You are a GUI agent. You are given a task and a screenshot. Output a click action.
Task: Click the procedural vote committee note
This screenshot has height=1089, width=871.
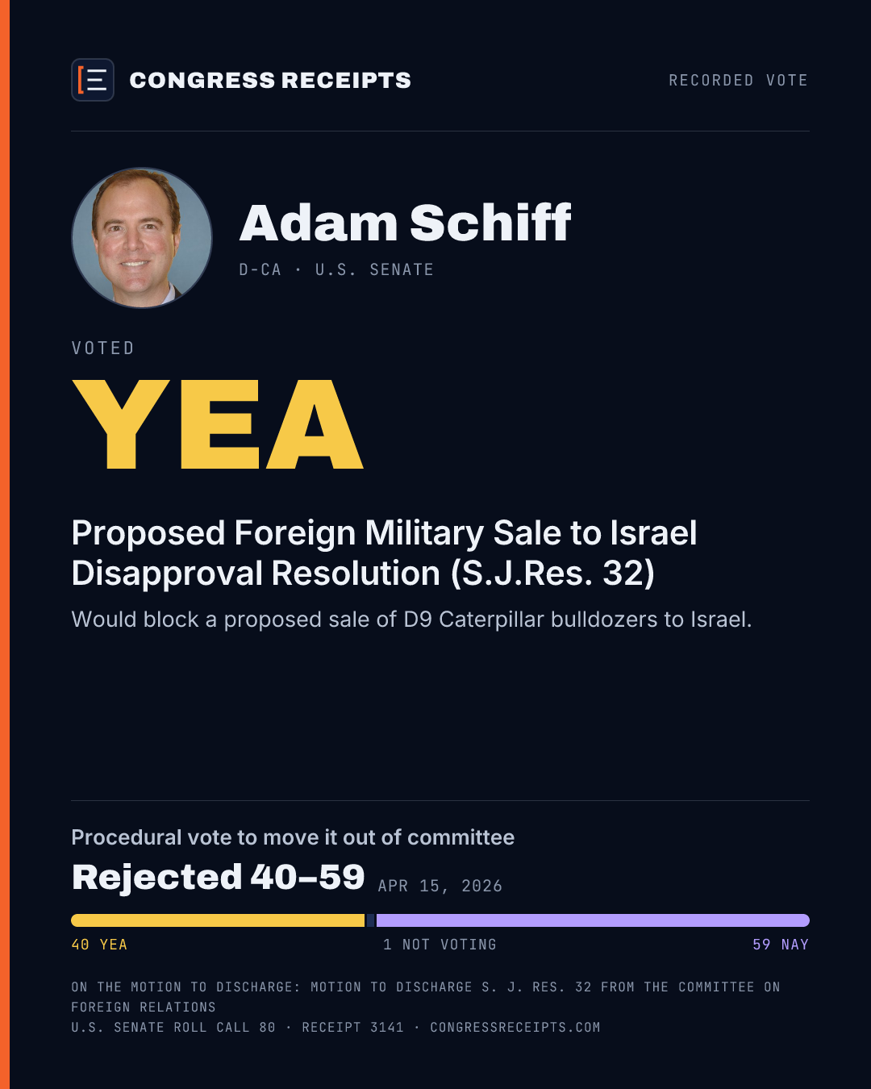(x=293, y=837)
